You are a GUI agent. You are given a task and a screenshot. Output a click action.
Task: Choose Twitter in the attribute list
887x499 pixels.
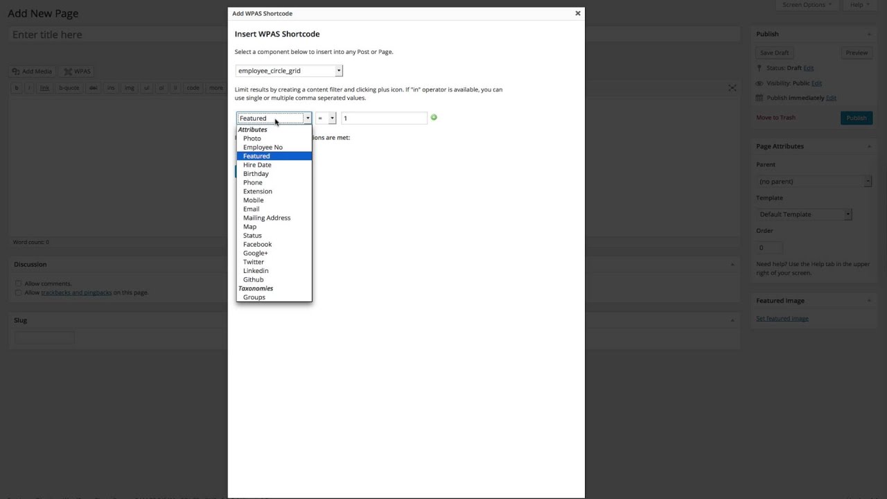[274, 262]
